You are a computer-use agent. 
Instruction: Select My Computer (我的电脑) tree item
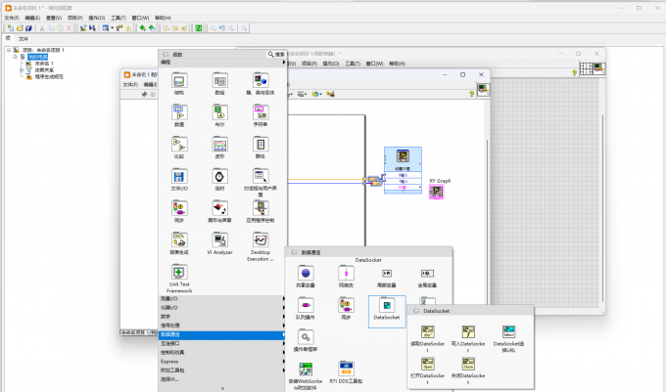coord(38,57)
